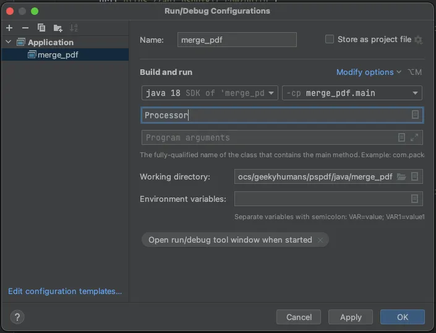Copy the configuration using the duplicate icon
This screenshot has width=436, height=333.
click(x=41, y=28)
